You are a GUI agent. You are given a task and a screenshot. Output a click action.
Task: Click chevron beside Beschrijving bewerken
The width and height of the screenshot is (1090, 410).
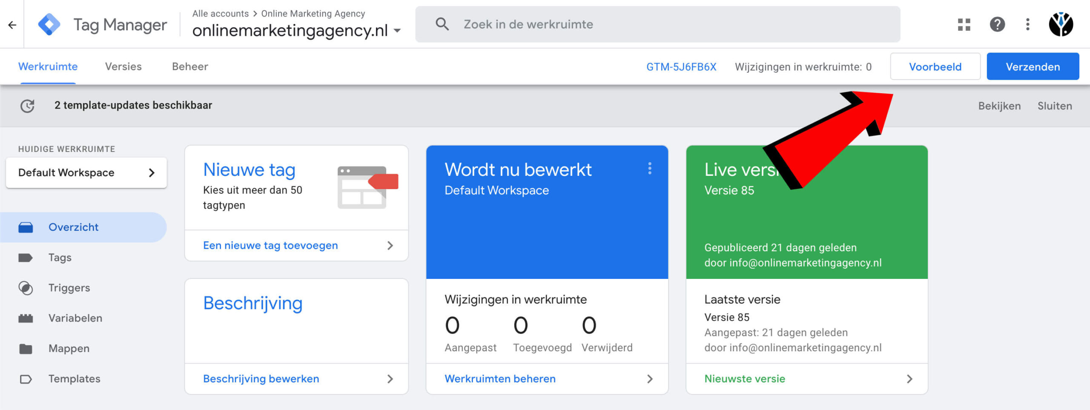pos(390,379)
